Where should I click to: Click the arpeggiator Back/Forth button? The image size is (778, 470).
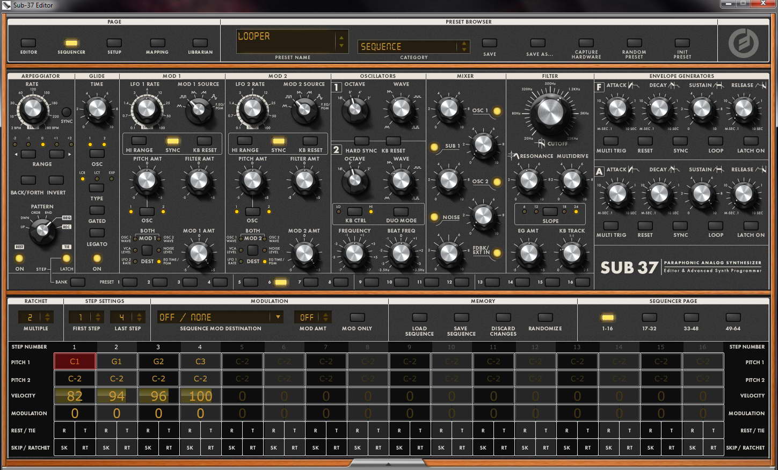[x=28, y=180]
